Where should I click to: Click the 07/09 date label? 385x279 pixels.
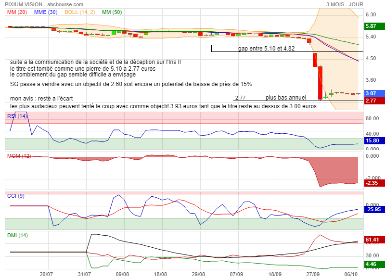[x=236, y=274]
